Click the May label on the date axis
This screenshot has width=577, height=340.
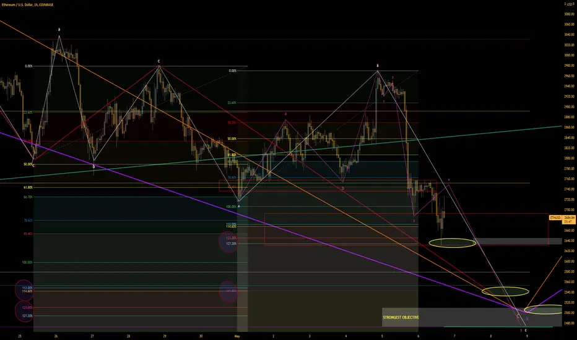237,336
